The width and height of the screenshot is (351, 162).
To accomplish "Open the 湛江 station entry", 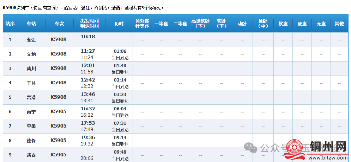I will [x=31, y=40].
